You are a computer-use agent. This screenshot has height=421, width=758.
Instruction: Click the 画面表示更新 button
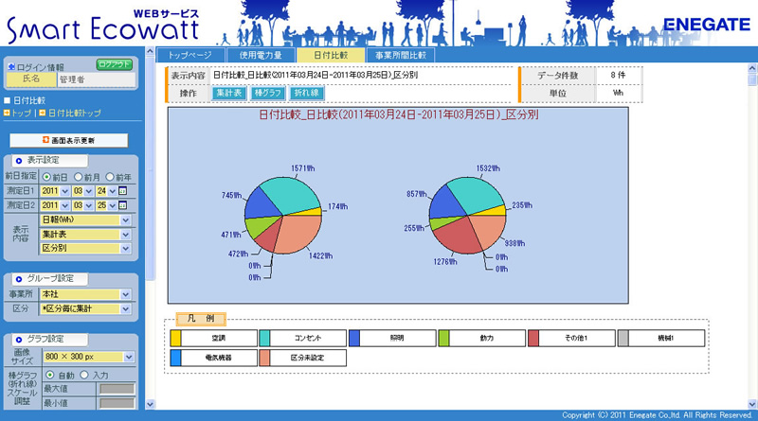tap(68, 140)
